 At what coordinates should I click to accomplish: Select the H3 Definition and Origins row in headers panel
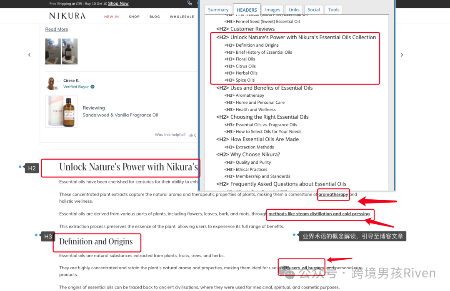click(251, 45)
